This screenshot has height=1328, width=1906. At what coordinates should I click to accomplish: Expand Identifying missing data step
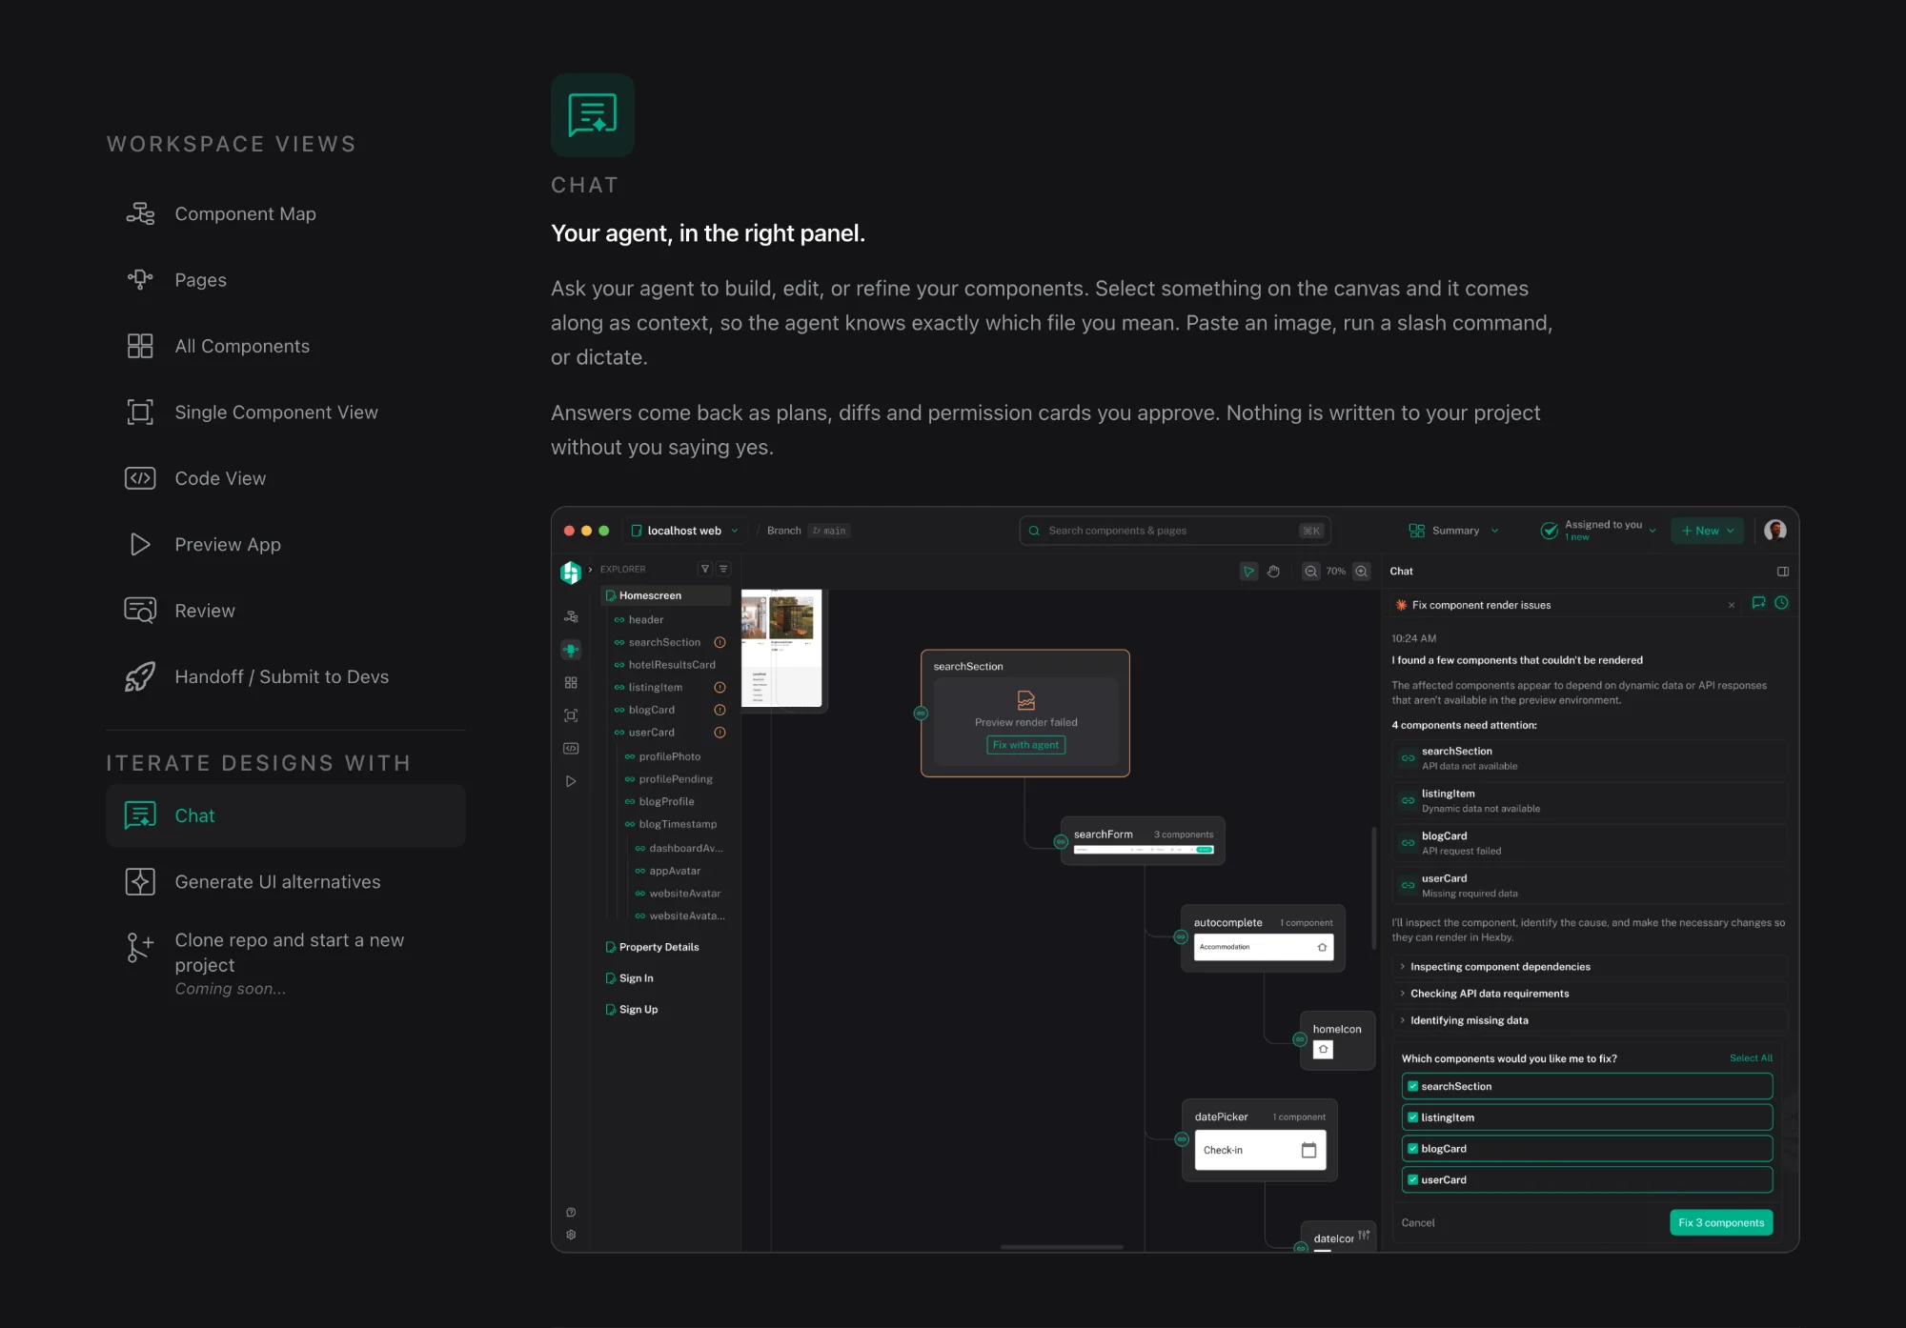point(1589,1020)
